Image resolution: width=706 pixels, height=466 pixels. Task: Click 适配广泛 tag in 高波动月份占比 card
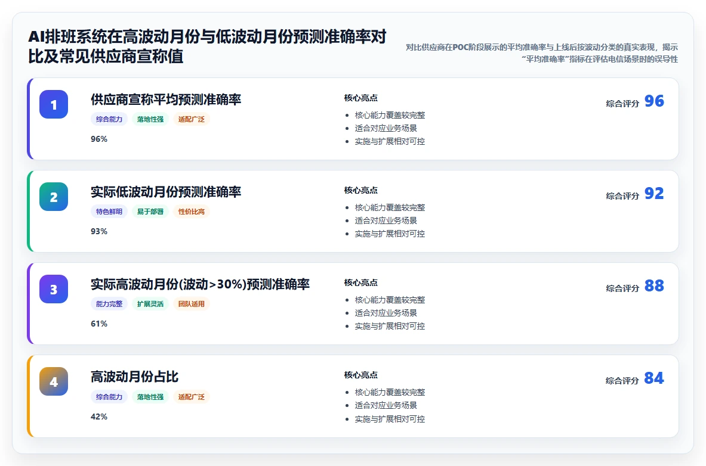pos(192,397)
